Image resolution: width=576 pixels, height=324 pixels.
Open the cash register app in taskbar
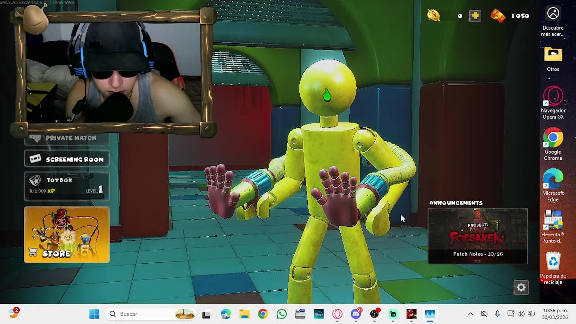point(300,314)
